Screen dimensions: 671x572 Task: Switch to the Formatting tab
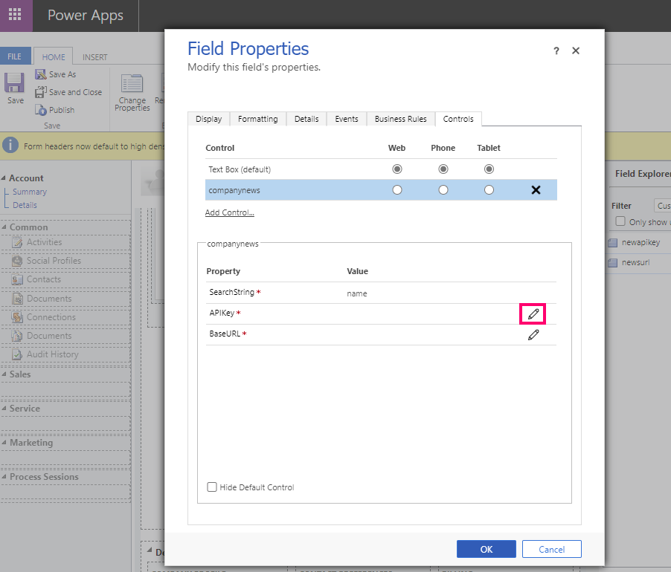coord(257,119)
